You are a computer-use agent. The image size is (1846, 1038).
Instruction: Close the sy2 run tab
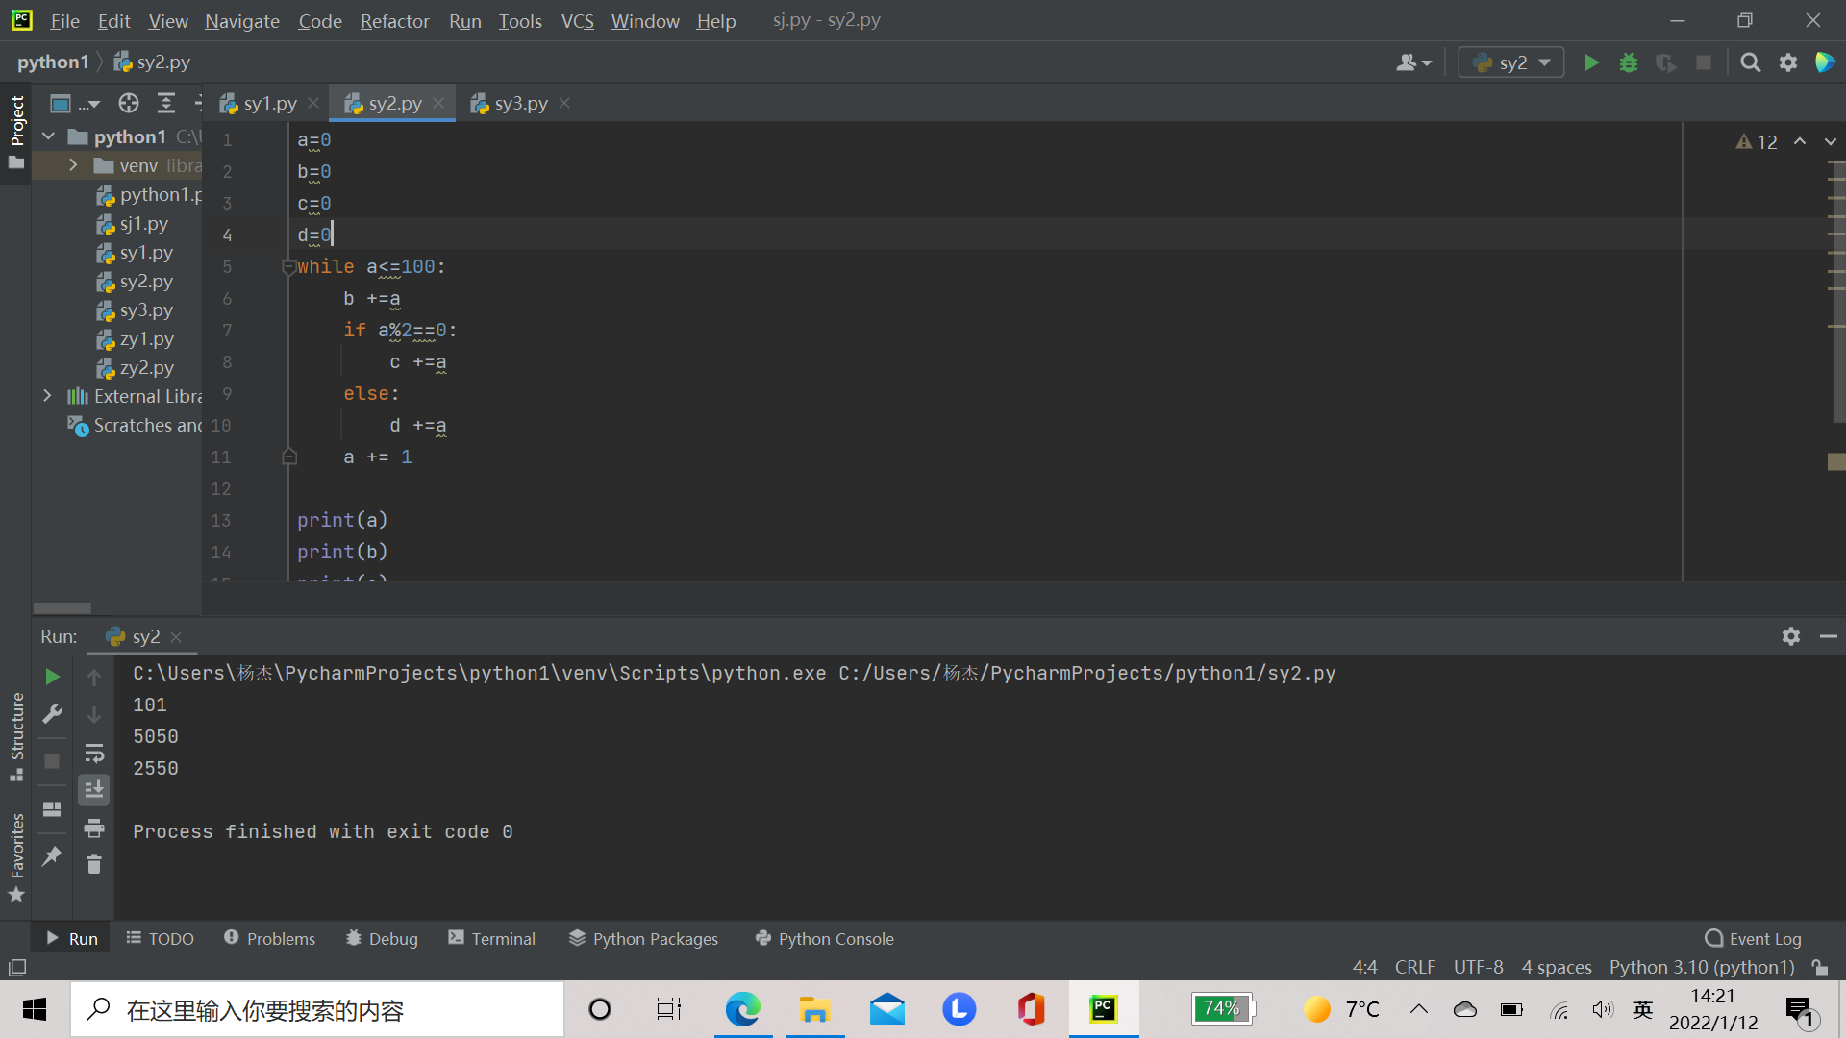pos(176,636)
